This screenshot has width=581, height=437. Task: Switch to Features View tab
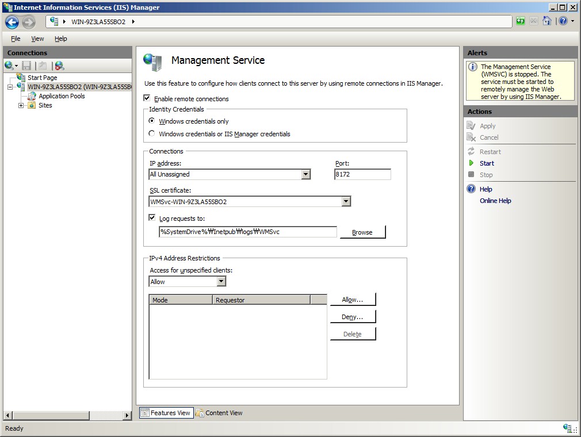[166, 412]
